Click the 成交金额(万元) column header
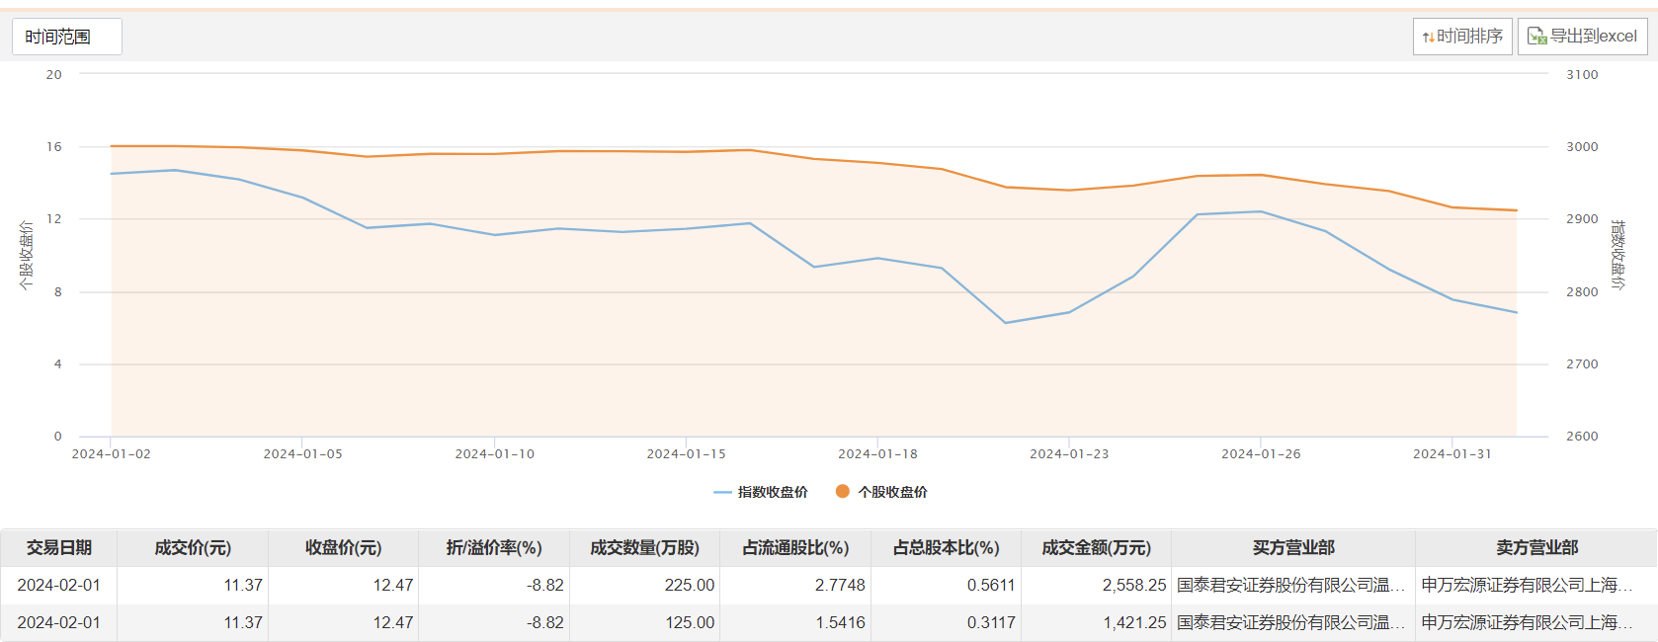 tap(1096, 547)
